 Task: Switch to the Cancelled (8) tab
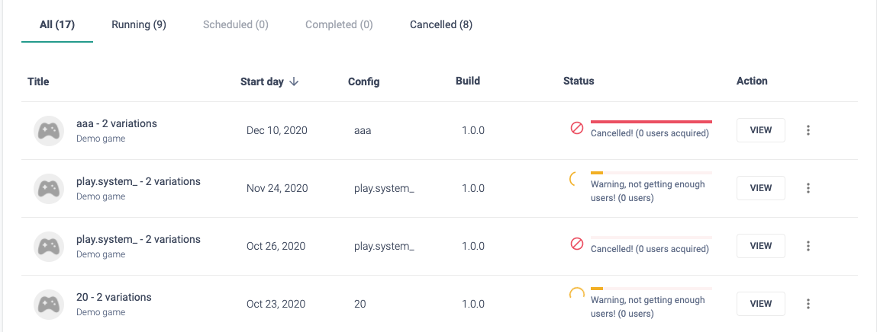click(x=441, y=24)
